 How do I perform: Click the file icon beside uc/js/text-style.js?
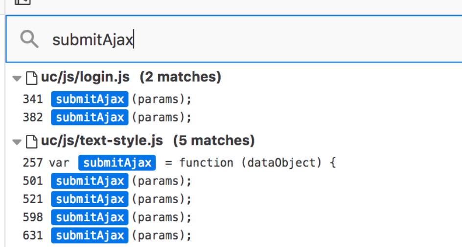click(x=31, y=142)
